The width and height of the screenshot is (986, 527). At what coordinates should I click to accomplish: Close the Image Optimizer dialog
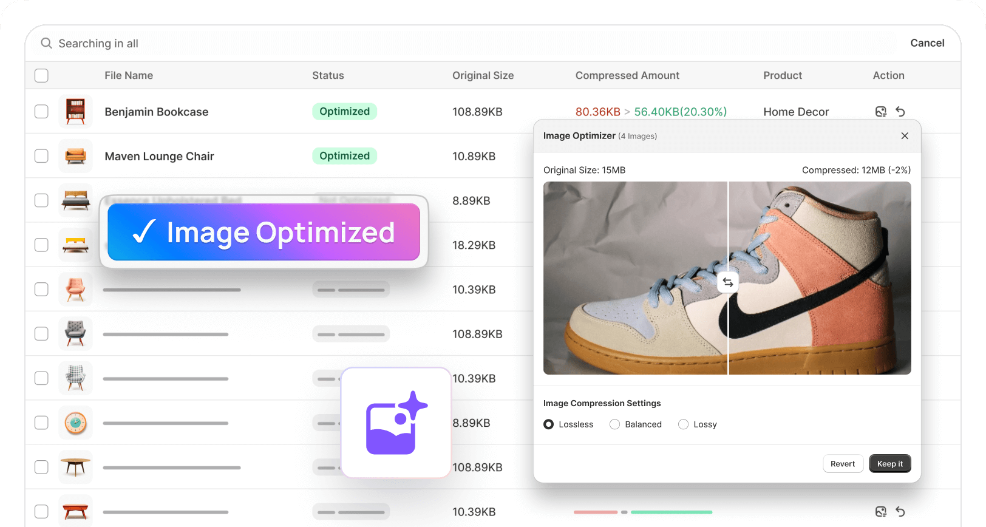click(x=905, y=136)
